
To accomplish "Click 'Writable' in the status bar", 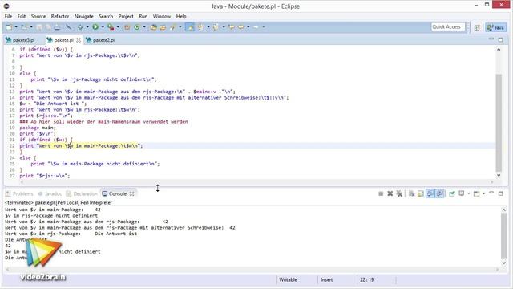I will coord(288,280).
